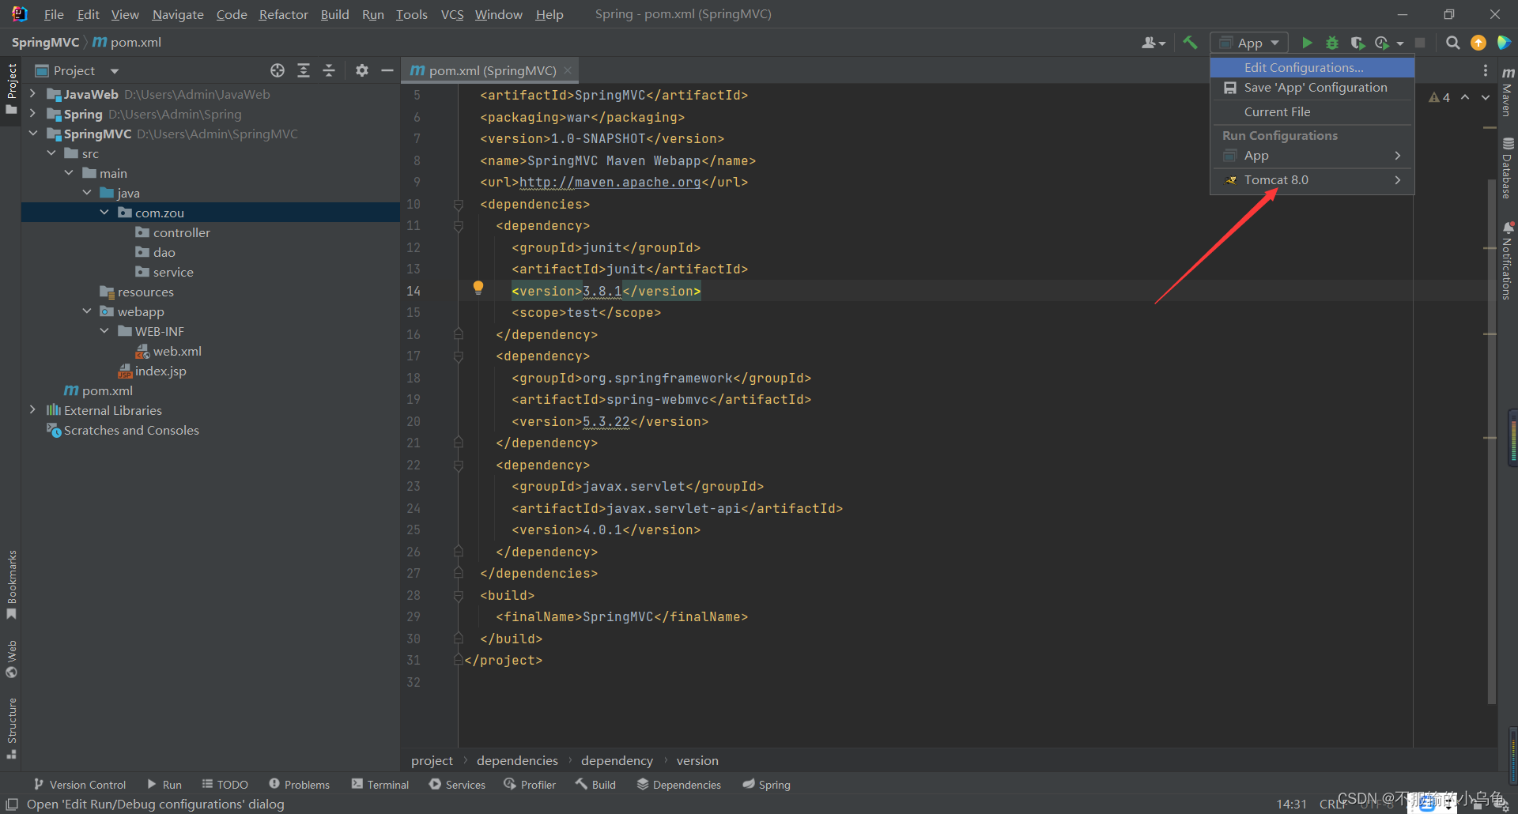Open the Terminal tool window

(379, 784)
